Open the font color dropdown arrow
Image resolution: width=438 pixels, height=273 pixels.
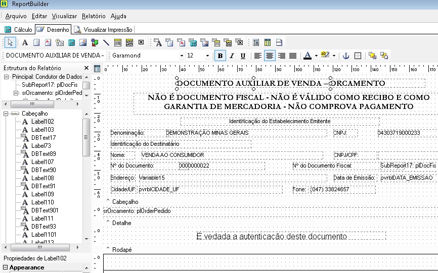316,56
